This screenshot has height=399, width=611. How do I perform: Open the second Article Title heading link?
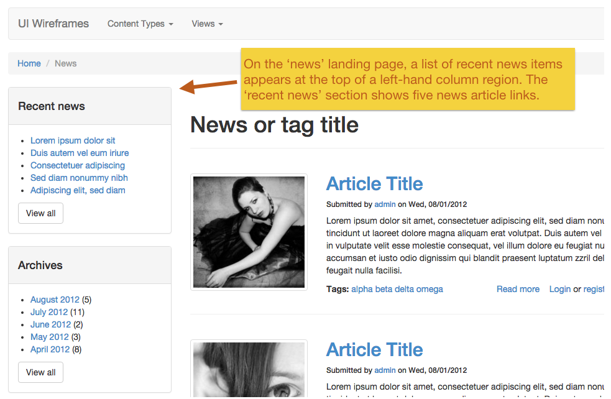coord(374,349)
